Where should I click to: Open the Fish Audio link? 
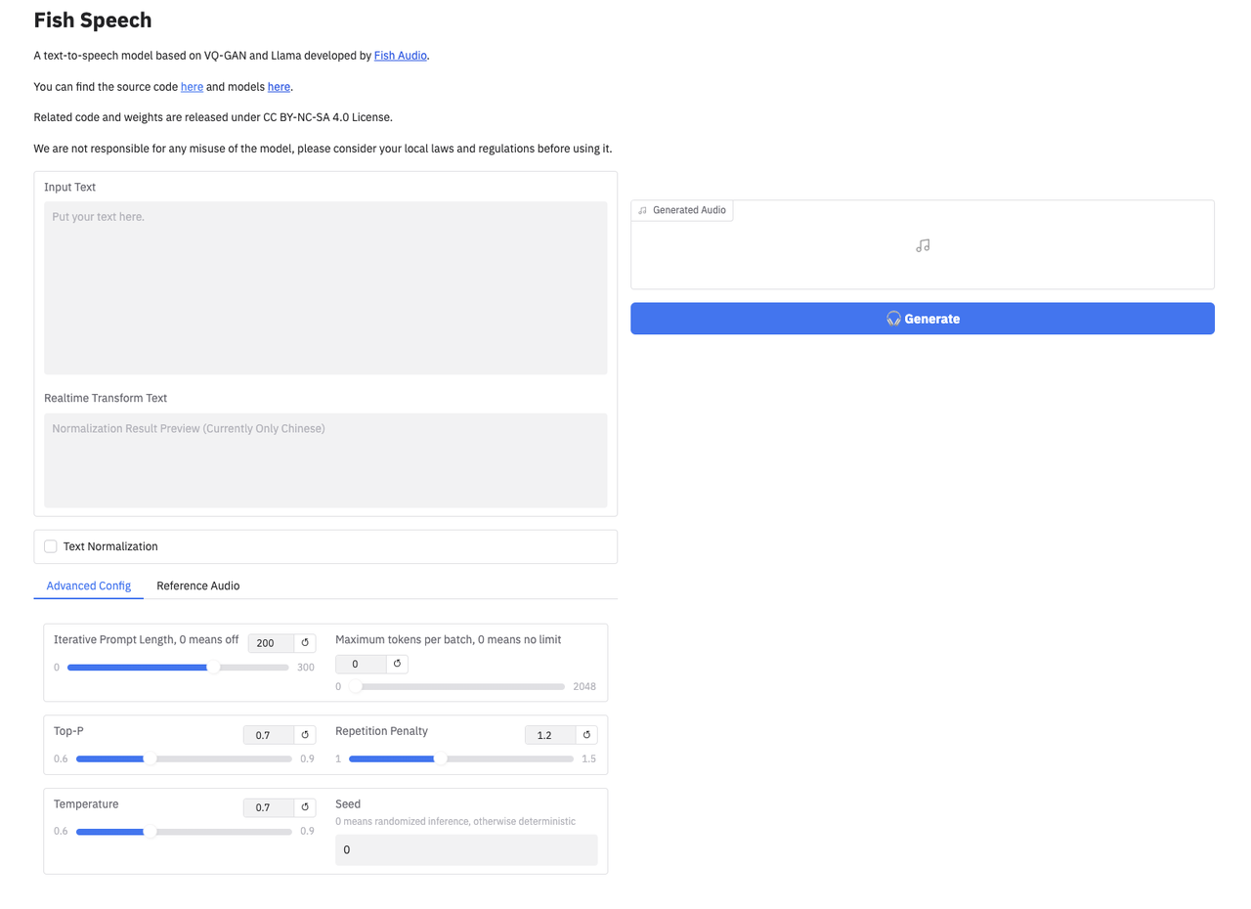(x=401, y=56)
